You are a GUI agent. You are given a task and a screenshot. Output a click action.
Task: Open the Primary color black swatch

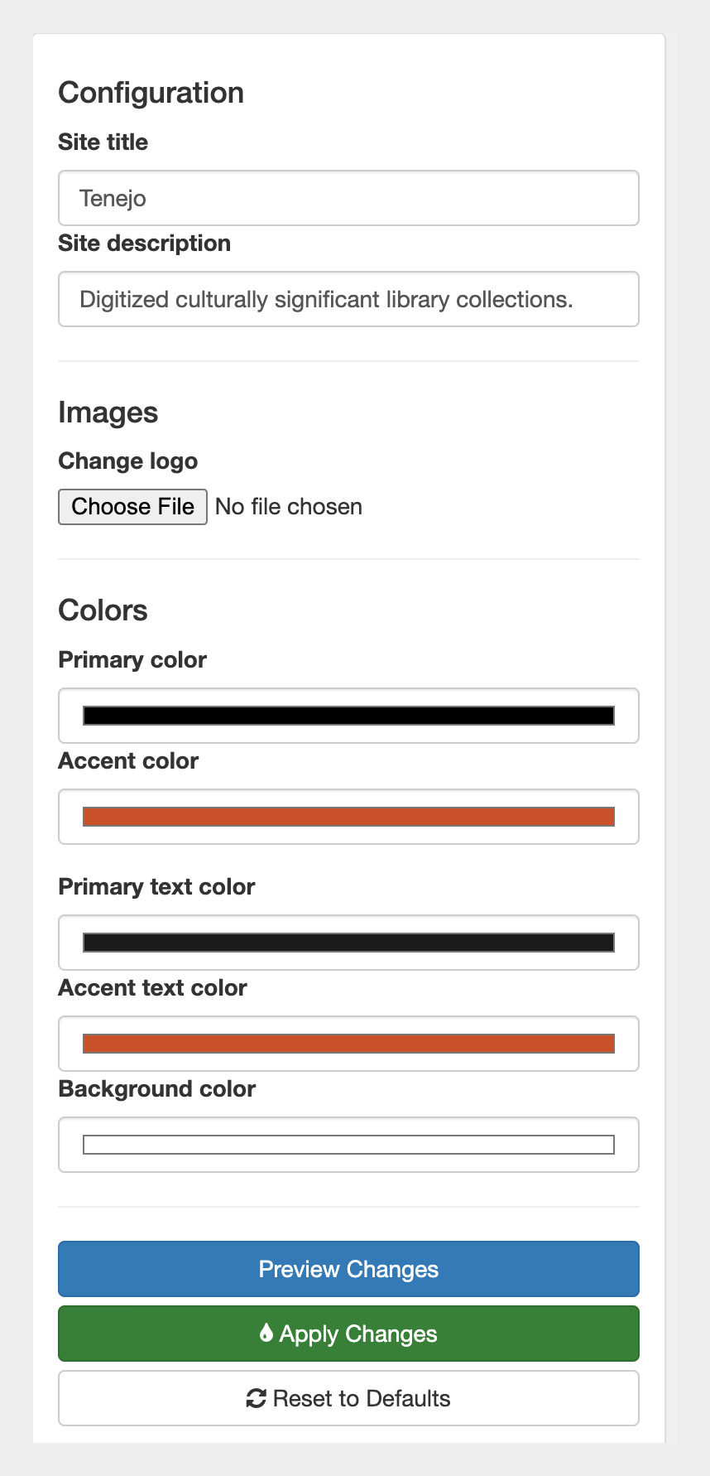348,716
